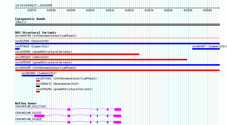Viewport: 227px width, 125px height.
Task: Open the nsv579615 (Cooper2011) variant label
Action: (x=32, y=46)
